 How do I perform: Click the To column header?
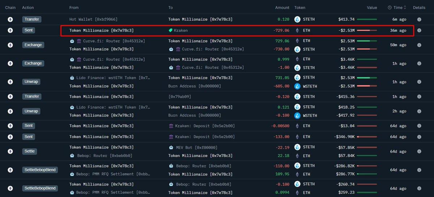(x=171, y=8)
